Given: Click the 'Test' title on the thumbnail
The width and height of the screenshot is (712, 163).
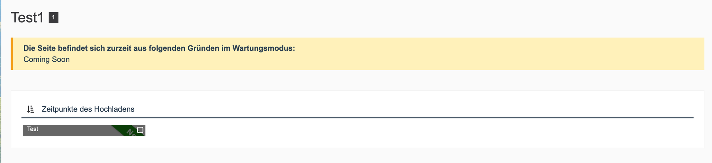Looking at the screenshot, I should click(33, 129).
